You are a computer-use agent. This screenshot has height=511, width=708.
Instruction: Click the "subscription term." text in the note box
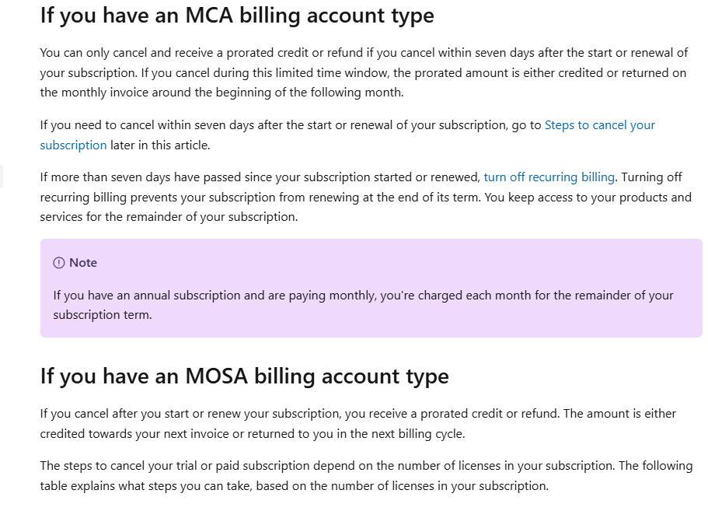click(103, 315)
